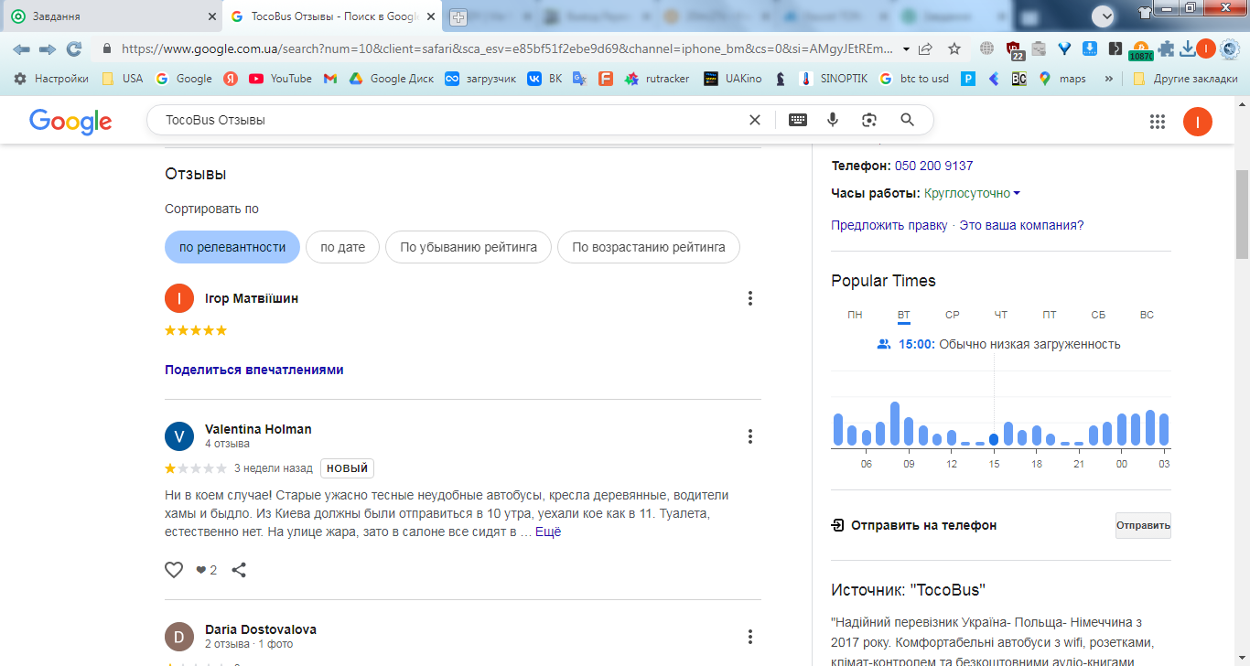This screenshot has height=666, width=1250.
Task: Sort reviews По возрастанию рейтинга
Action: 649,247
